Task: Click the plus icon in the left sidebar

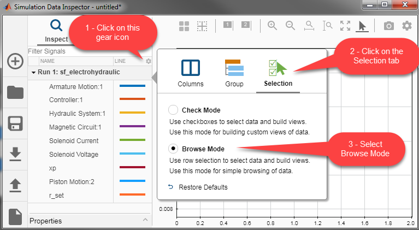Action: 15,61
